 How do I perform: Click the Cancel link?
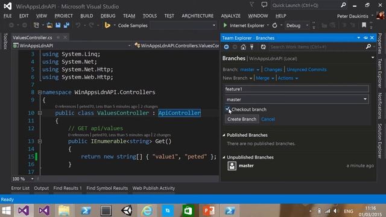pyautogui.click(x=268, y=119)
